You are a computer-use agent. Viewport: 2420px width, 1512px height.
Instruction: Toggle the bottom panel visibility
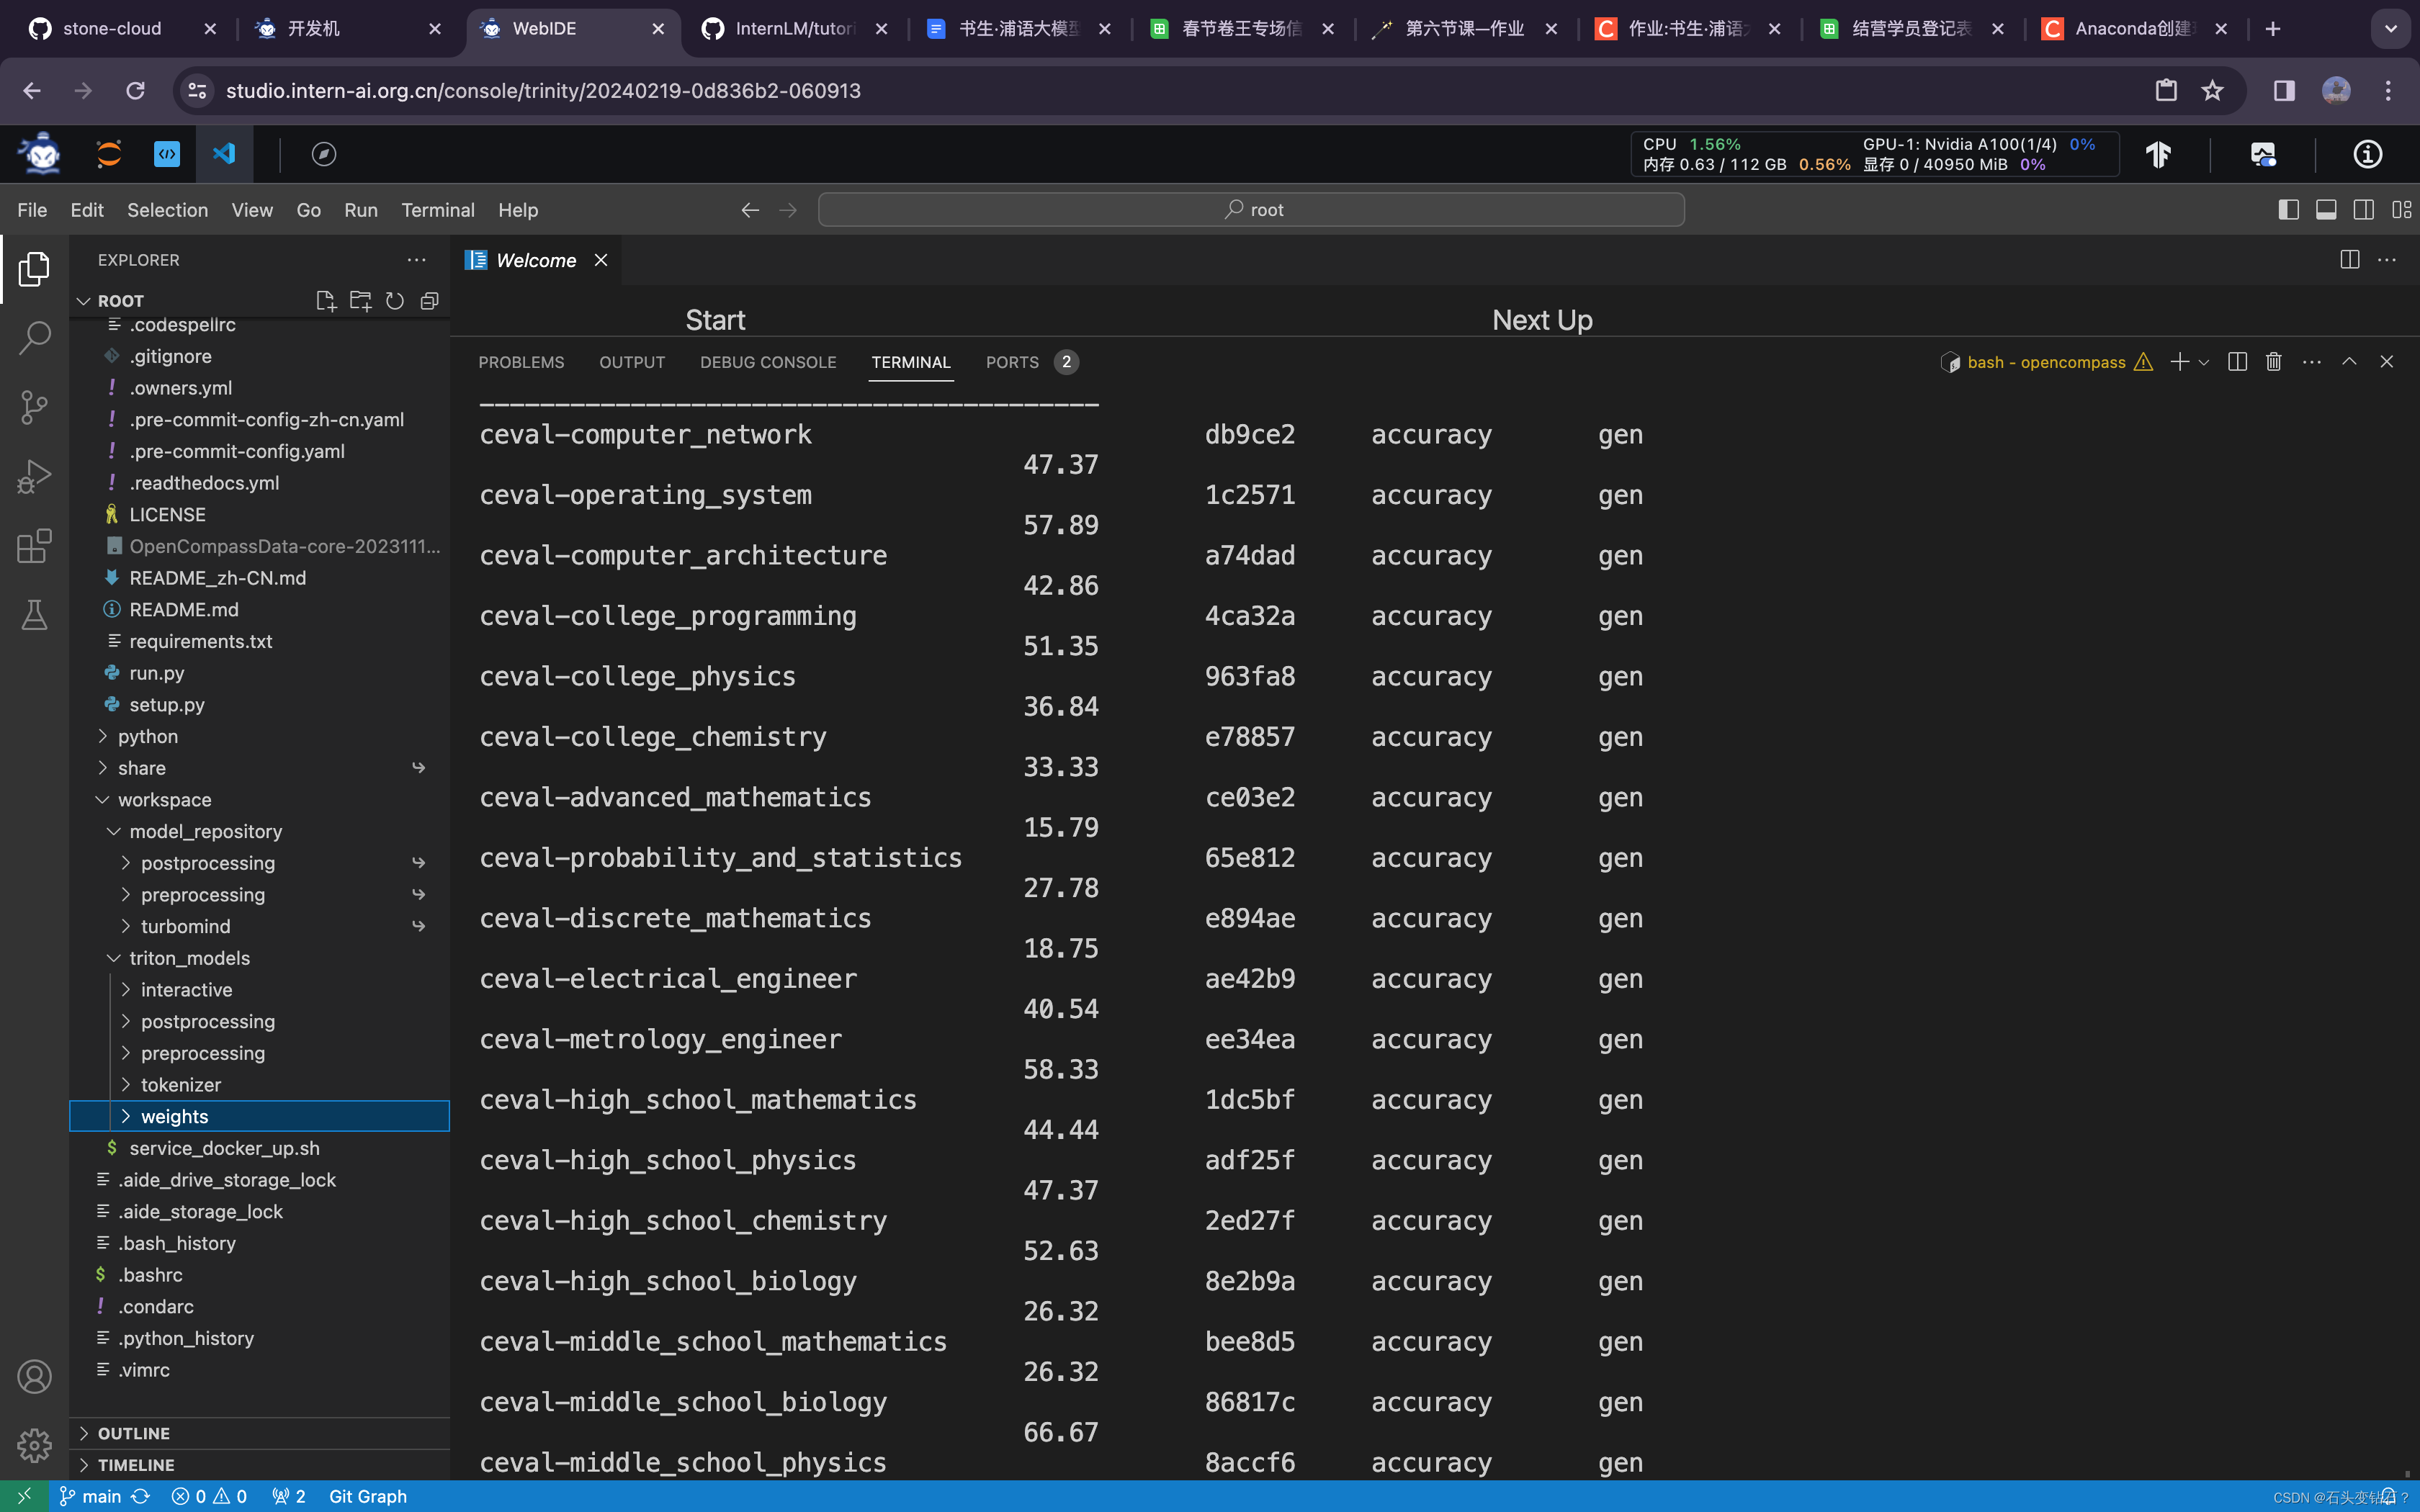2326,209
